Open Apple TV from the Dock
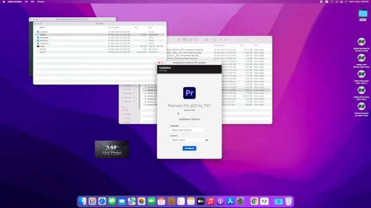 [201, 201]
